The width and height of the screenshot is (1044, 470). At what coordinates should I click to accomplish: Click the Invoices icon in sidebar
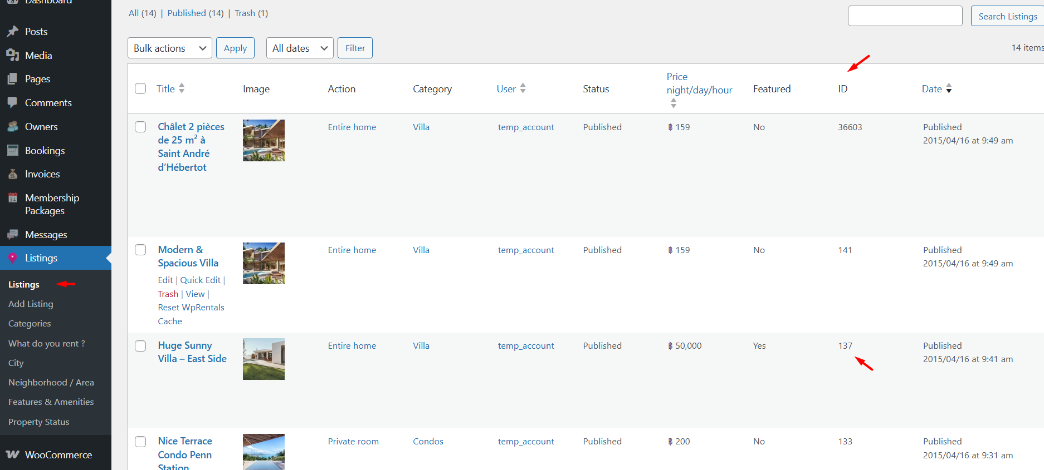point(13,174)
